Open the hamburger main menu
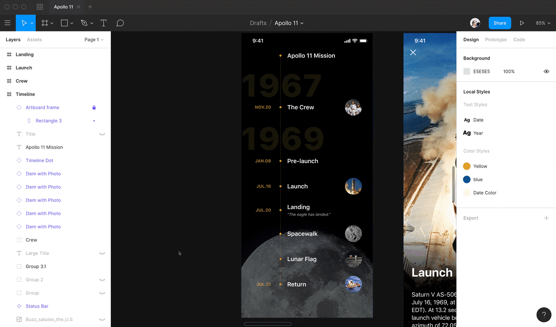This screenshot has width=556, height=327. pyautogui.click(x=7, y=23)
